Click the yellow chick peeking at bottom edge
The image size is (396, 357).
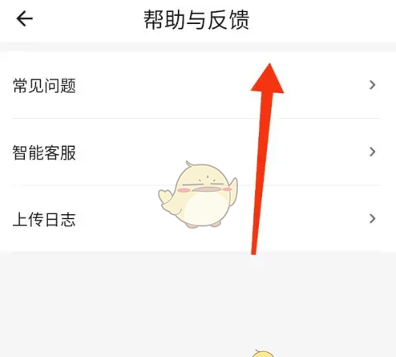pos(263,354)
